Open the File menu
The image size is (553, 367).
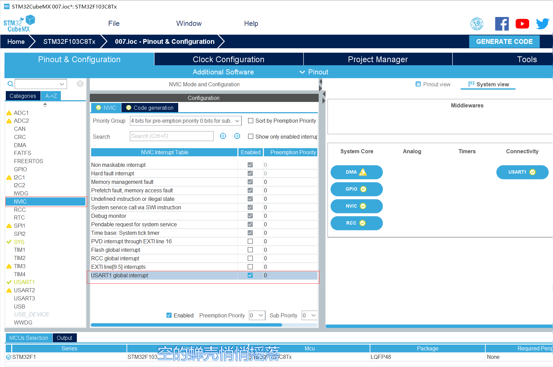(114, 23)
